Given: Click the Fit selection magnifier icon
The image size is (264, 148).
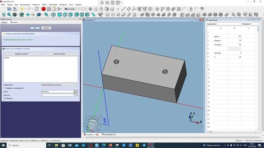Looking at the screenshot, I should (x=9, y=15).
